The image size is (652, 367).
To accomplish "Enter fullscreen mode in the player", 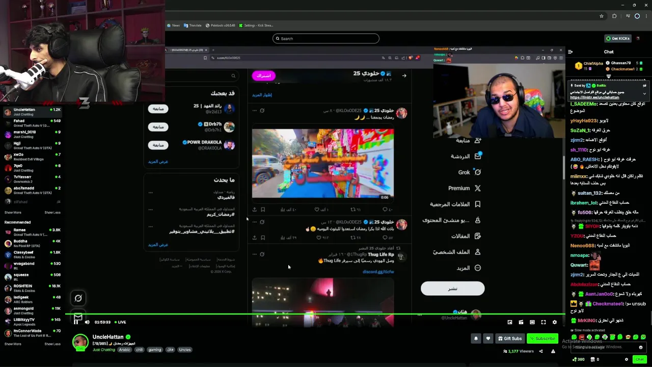I will (x=544, y=322).
